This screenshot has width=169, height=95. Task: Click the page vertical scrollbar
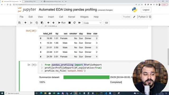pos(168,57)
